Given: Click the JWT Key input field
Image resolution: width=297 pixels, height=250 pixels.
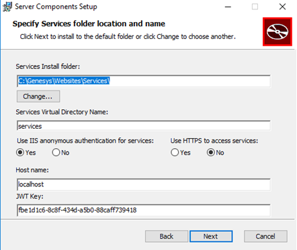Looking at the screenshot, I should click(144, 210).
